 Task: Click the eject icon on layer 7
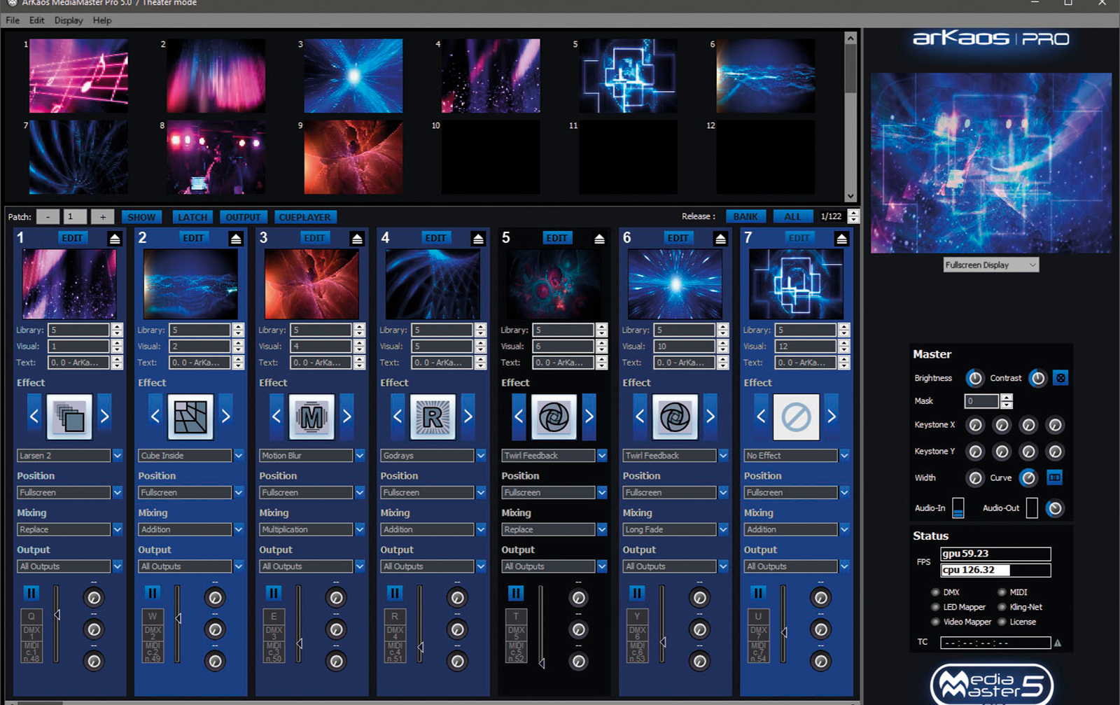click(x=841, y=239)
